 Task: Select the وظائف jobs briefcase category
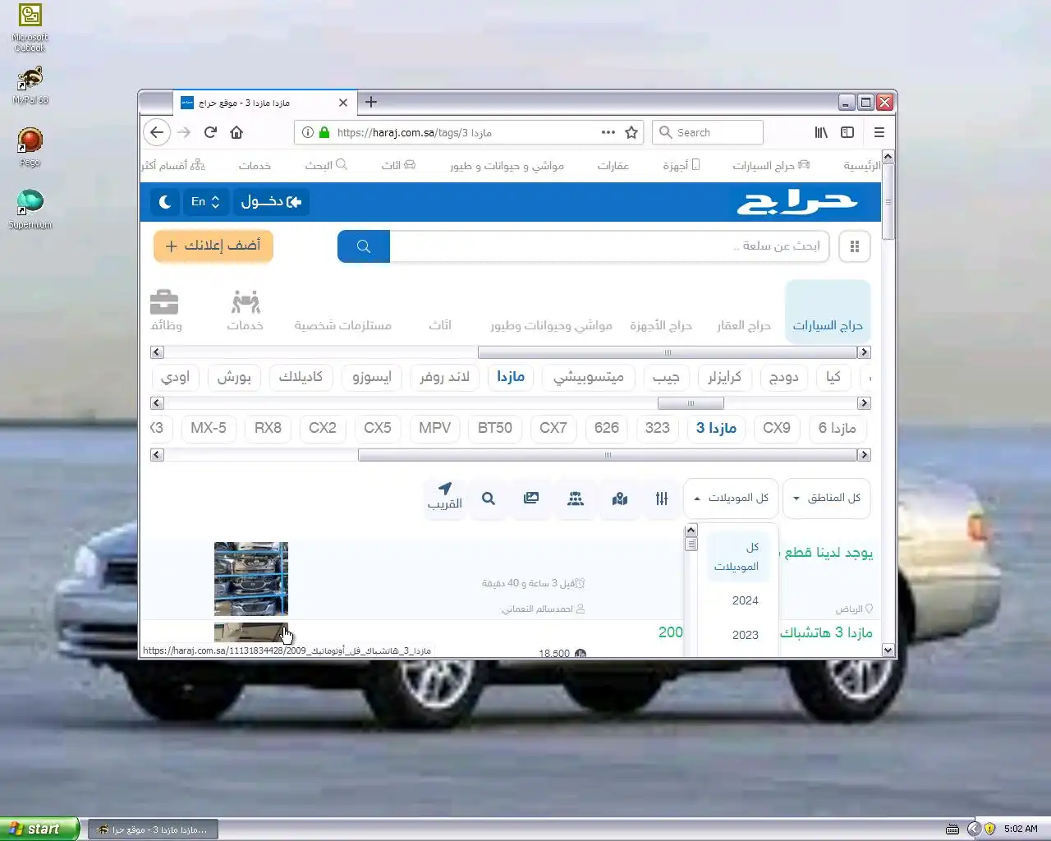(x=165, y=310)
